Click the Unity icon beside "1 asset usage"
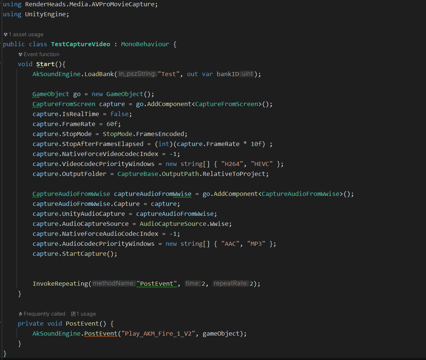 point(5,34)
